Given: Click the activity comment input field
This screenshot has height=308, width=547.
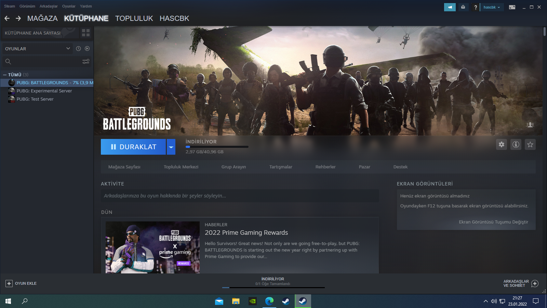Looking at the screenshot, I should tap(240, 196).
